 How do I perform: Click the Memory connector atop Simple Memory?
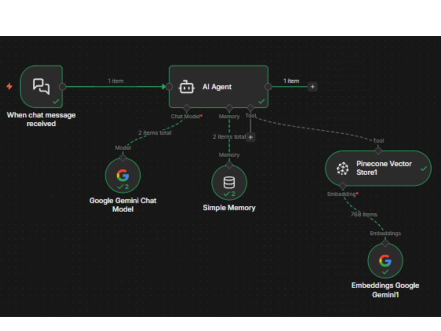229,165
